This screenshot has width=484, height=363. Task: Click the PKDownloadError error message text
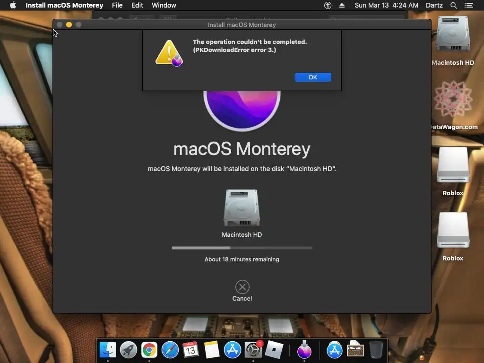(x=250, y=46)
